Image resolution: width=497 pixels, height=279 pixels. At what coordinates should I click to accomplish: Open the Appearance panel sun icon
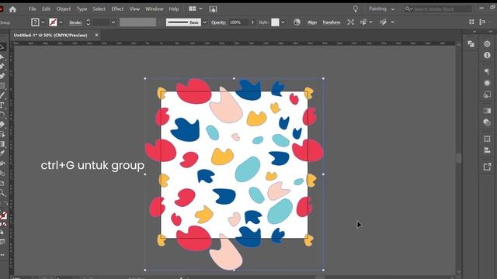487,83
